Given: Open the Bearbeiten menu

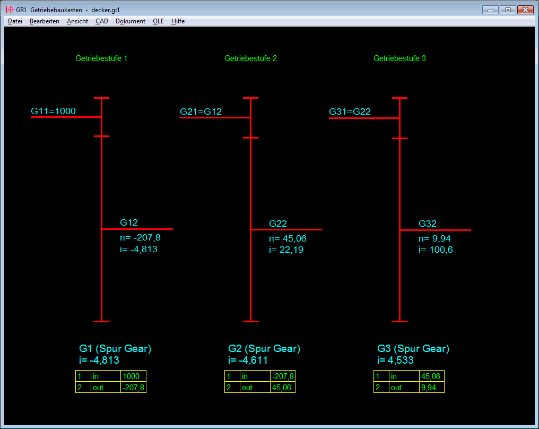Looking at the screenshot, I should 45,21.
